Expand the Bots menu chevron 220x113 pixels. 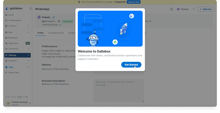pos(28,32)
